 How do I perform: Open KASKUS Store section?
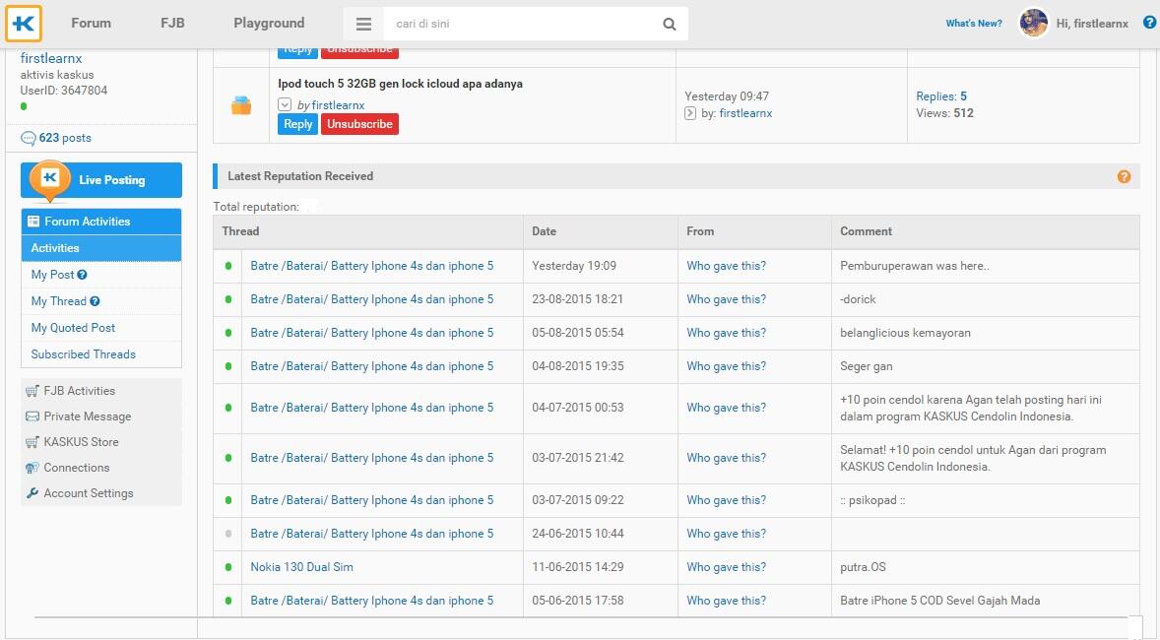[101, 442]
